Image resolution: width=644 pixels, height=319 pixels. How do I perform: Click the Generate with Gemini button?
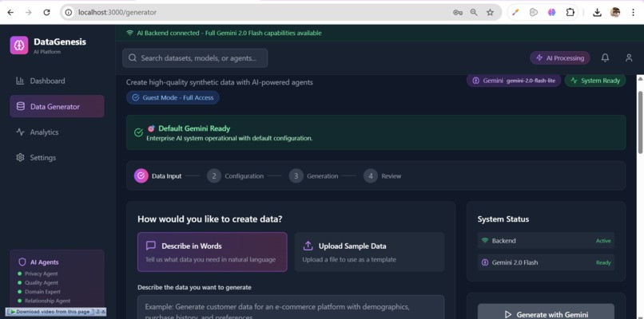[x=546, y=311]
